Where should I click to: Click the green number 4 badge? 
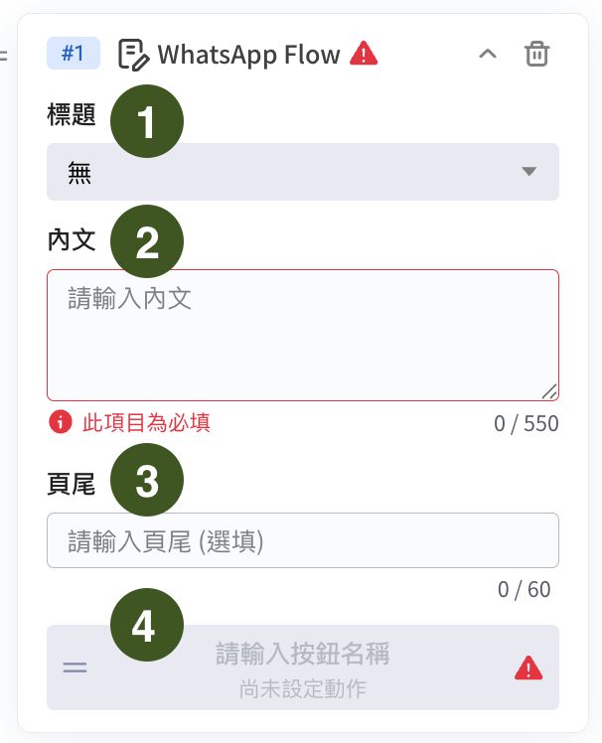click(146, 627)
